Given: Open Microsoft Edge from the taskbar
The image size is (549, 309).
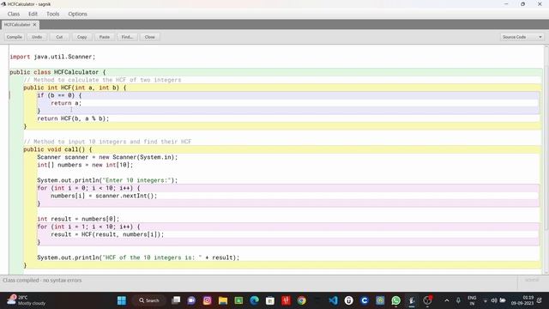Looking at the screenshot, I should (x=255, y=300).
